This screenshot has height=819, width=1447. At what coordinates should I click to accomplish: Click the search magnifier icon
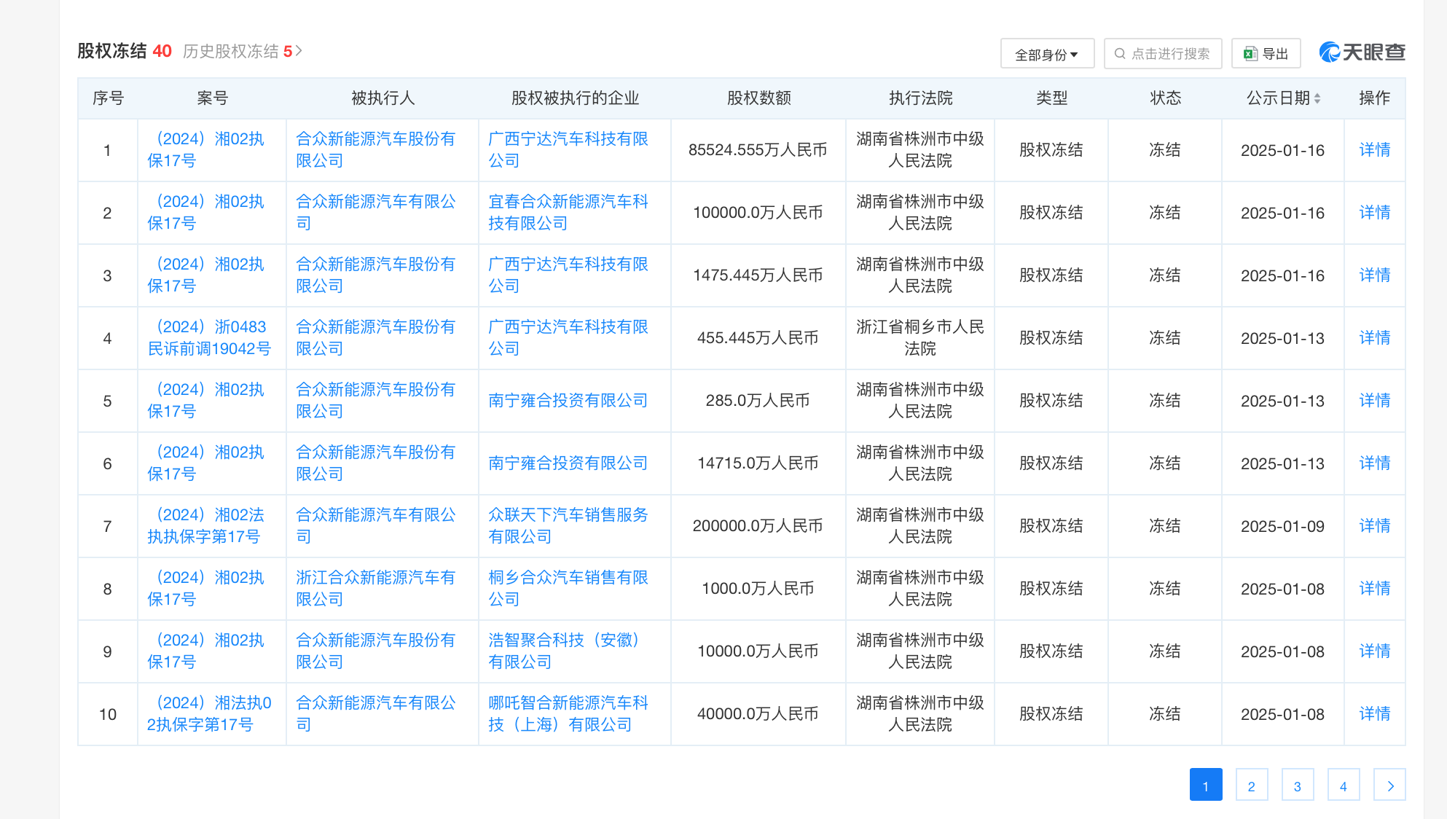(x=1120, y=54)
